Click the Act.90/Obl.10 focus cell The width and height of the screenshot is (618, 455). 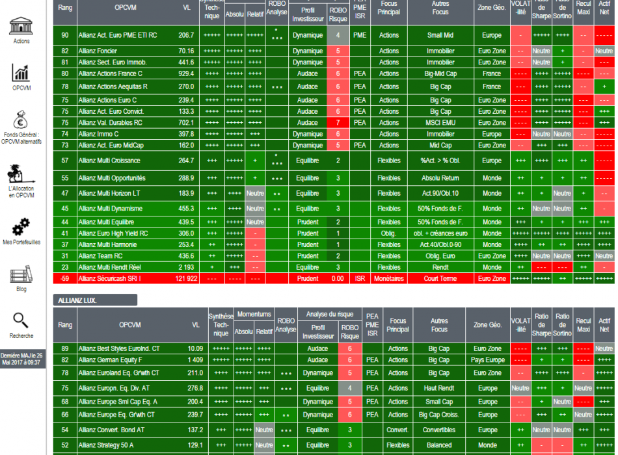click(x=440, y=194)
